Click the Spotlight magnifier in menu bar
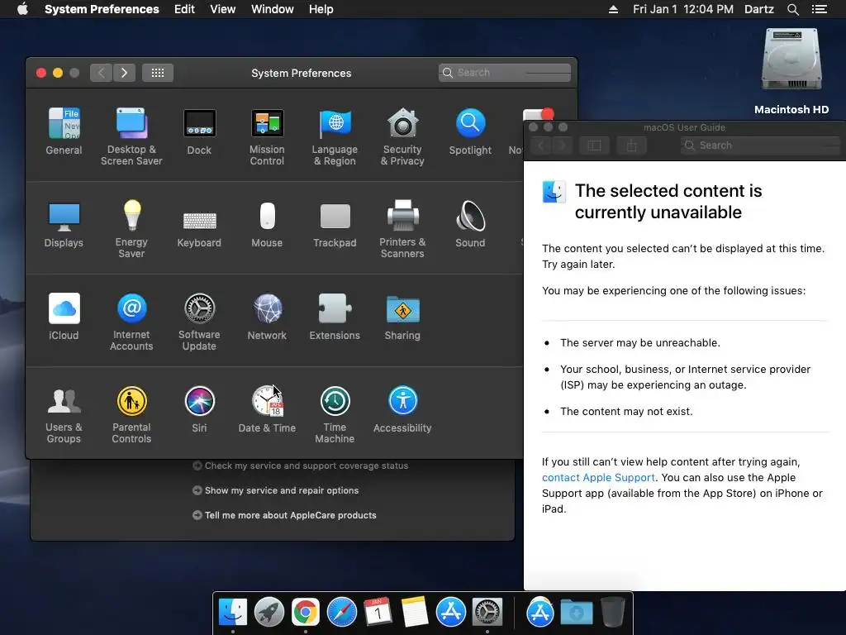 pos(792,9)
